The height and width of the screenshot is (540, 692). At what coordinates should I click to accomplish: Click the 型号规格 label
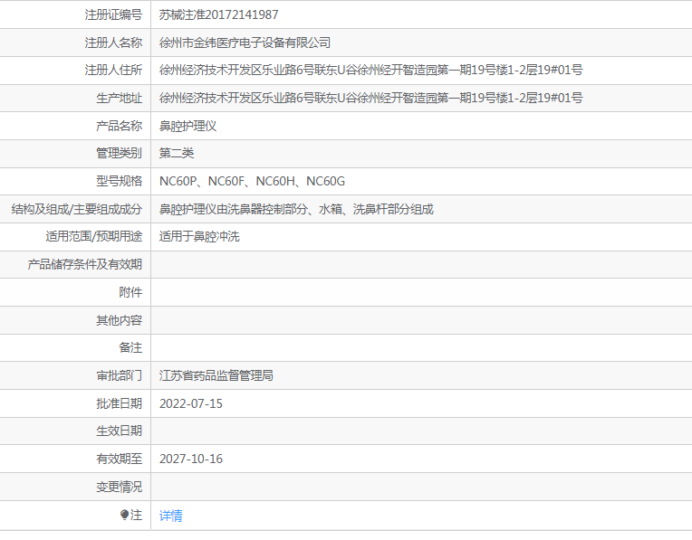[120, 181]
